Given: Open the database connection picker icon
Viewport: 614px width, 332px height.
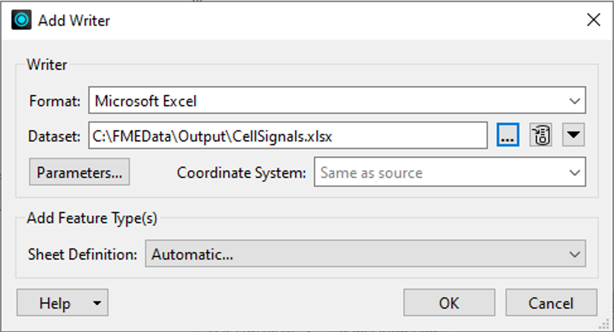Looking at the screenshot, I should tap(541, 135).
